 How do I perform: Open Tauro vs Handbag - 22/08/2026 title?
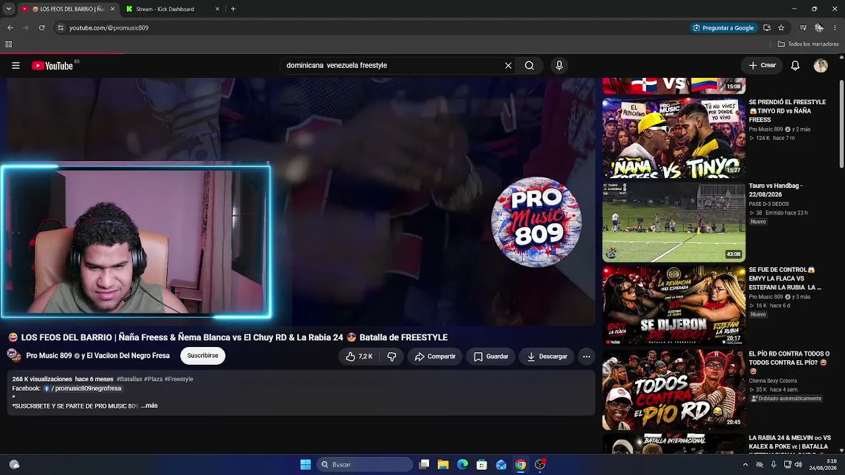point(776,191)
